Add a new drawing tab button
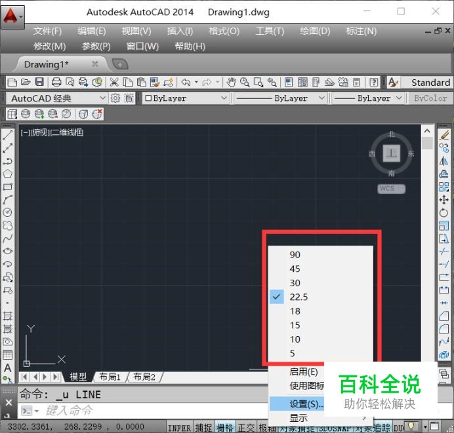Screen dimensions: 454x433 pyautogui.click(x=120, y=64)
